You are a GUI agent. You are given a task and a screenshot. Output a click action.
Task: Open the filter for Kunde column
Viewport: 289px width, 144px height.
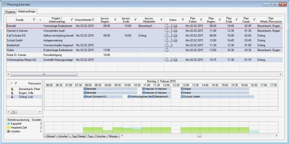(34, 19)
